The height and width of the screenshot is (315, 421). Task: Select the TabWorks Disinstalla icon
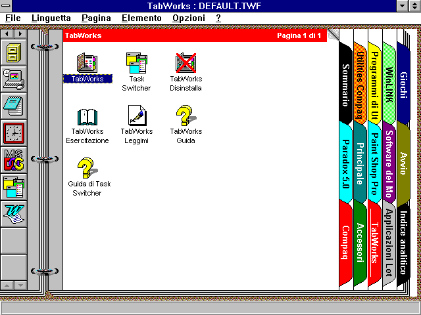coord(186,63)
